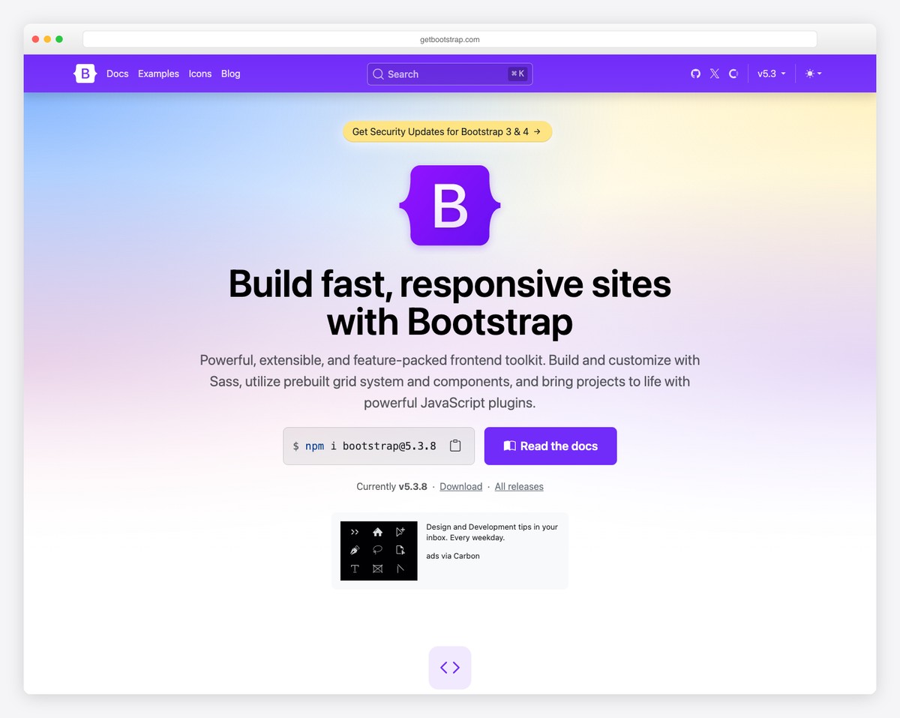900x718 pixels.
Task: Click the Read the docs button
Action: tap(550, 445)
